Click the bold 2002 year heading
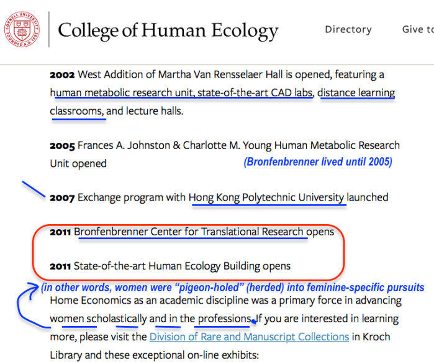The image size is (434, 362). (x=62, y=75)
